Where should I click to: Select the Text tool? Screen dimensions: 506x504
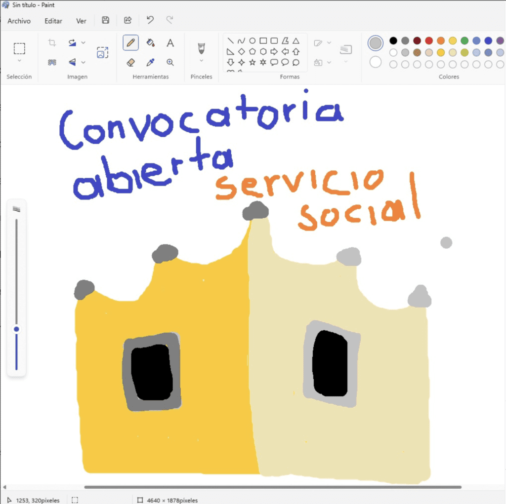170,42
